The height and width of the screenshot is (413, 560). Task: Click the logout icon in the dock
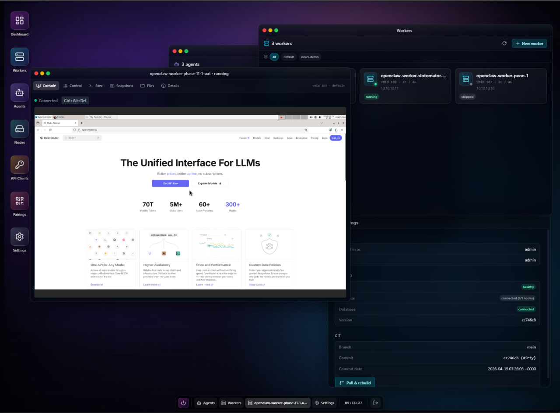pos(375,403)
